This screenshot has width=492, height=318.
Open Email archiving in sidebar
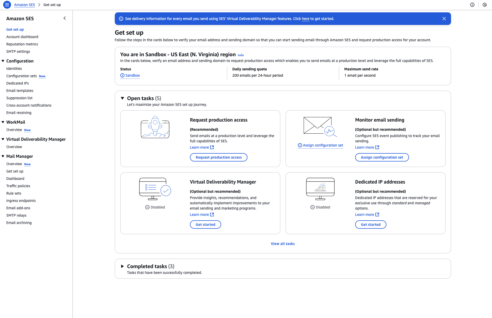pyautogui.click(x=19, y=223)
